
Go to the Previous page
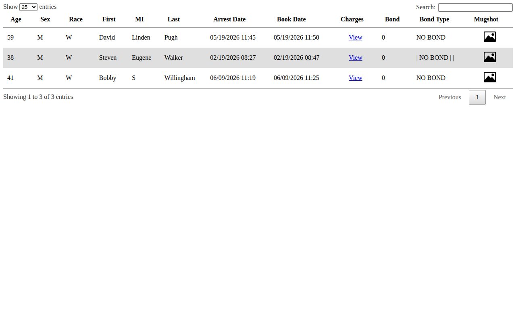[450, 97]
